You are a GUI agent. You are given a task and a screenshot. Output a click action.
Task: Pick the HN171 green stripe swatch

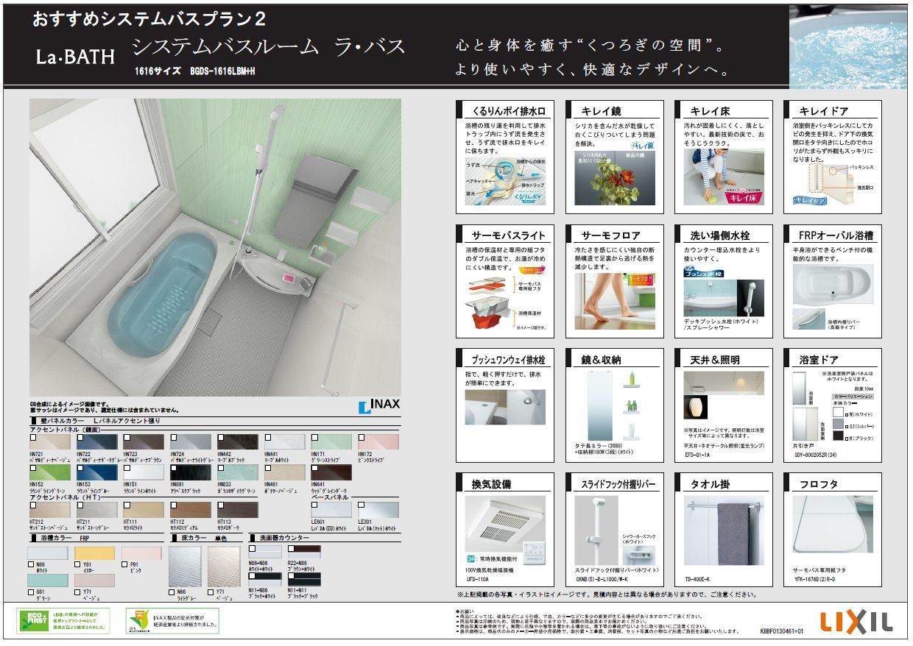(331, 442)
